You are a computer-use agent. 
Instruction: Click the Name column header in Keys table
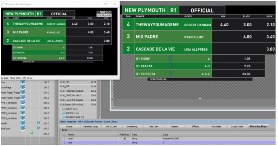(x=93, y=135)
